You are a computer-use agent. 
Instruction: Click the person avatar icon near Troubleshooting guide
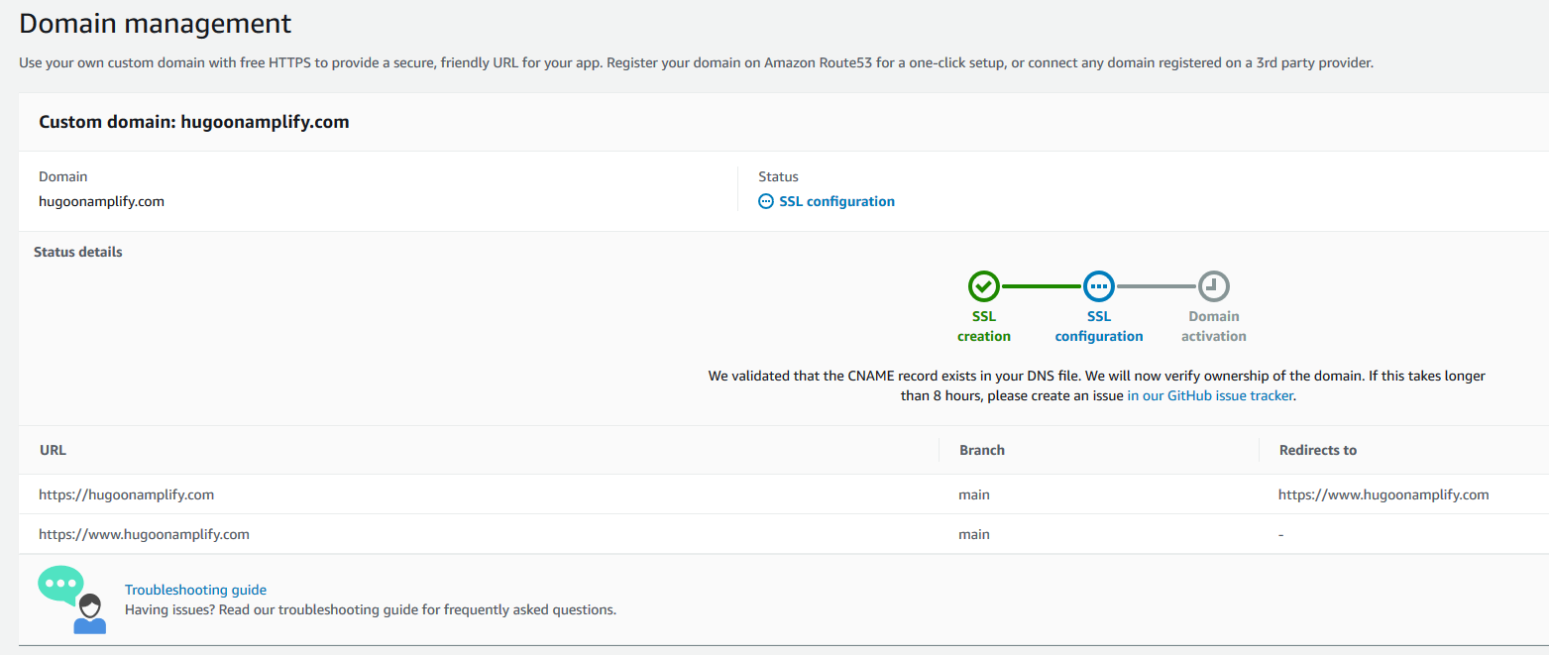tap(89, 608)
